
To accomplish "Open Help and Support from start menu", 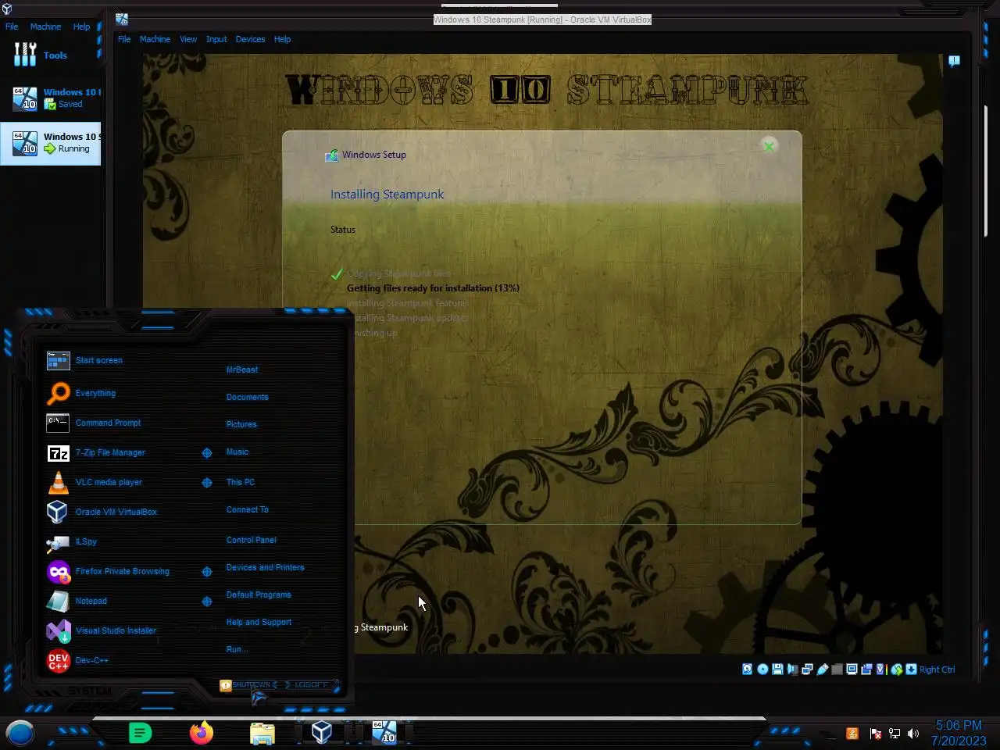I will (x=259, y=622).
